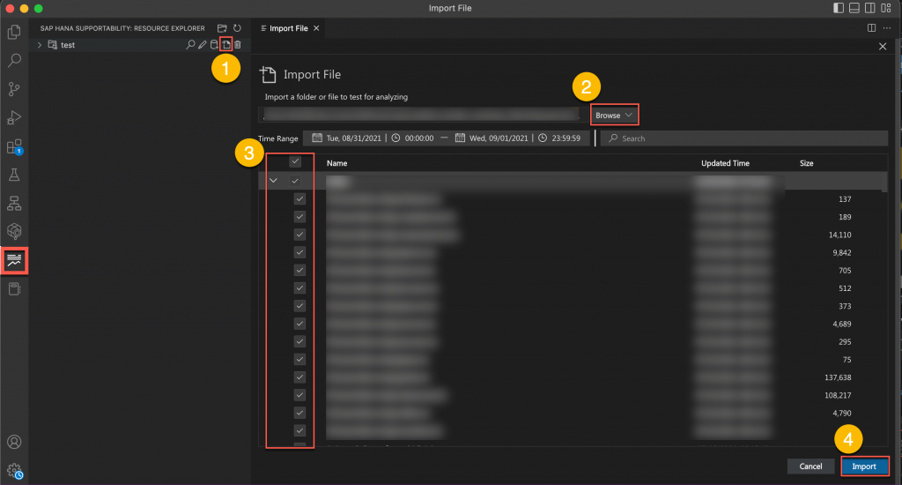Sort by the Name column header
Screen dimensions: 902x485
coord(336,163)
